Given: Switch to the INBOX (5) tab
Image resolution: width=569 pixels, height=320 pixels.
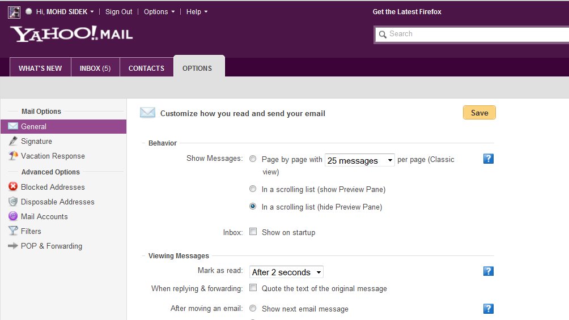Looking at the screenshot, I should click(x=95, y=67).
